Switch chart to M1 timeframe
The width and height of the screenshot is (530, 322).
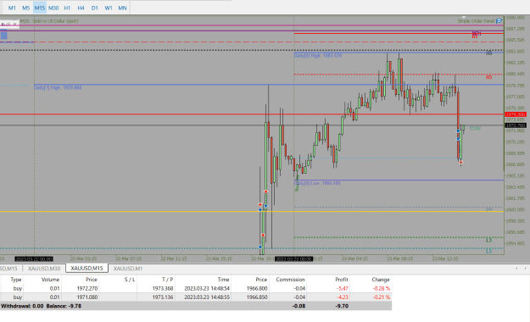pos(12,8)
